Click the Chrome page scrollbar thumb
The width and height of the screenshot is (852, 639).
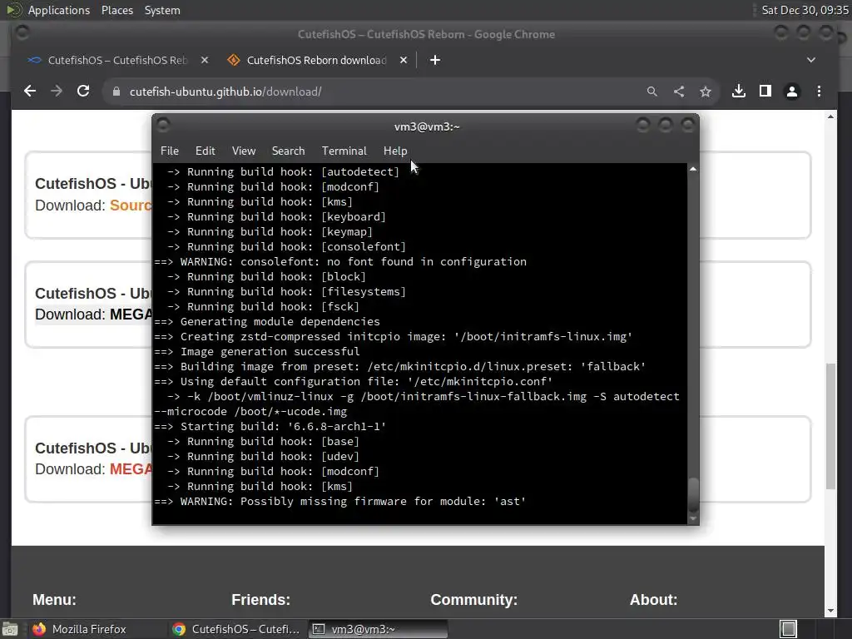[x=830, y=426]
